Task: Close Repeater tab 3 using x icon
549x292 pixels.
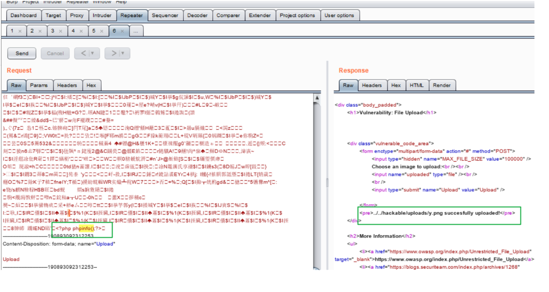Action: pyautogui.click(x=60, y=31)
